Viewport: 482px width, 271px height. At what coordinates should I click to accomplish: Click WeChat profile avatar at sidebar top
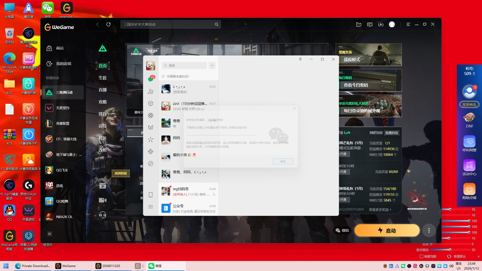click(151, 65)
